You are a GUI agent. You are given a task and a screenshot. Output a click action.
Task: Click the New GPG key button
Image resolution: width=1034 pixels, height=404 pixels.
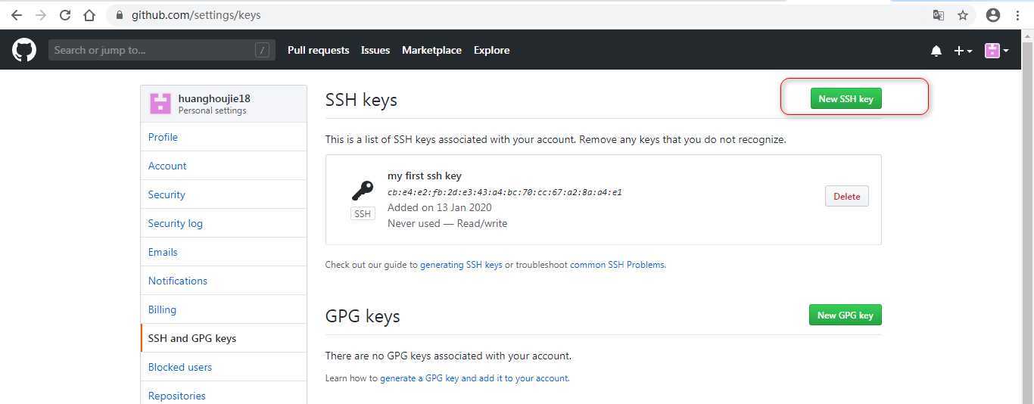(845, 315)
